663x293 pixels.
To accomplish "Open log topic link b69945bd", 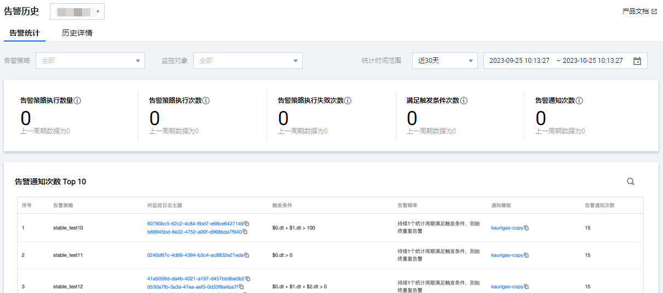I will pyautogui.click(x=194, y=232).
